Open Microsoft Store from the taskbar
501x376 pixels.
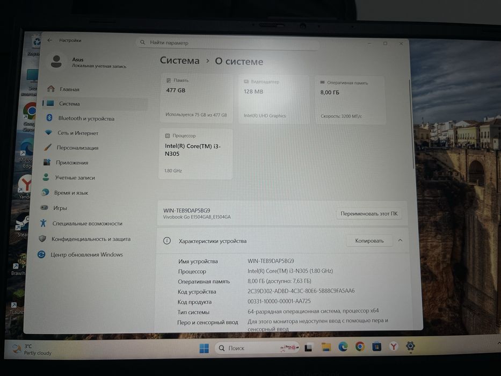(x=377, y=346)
